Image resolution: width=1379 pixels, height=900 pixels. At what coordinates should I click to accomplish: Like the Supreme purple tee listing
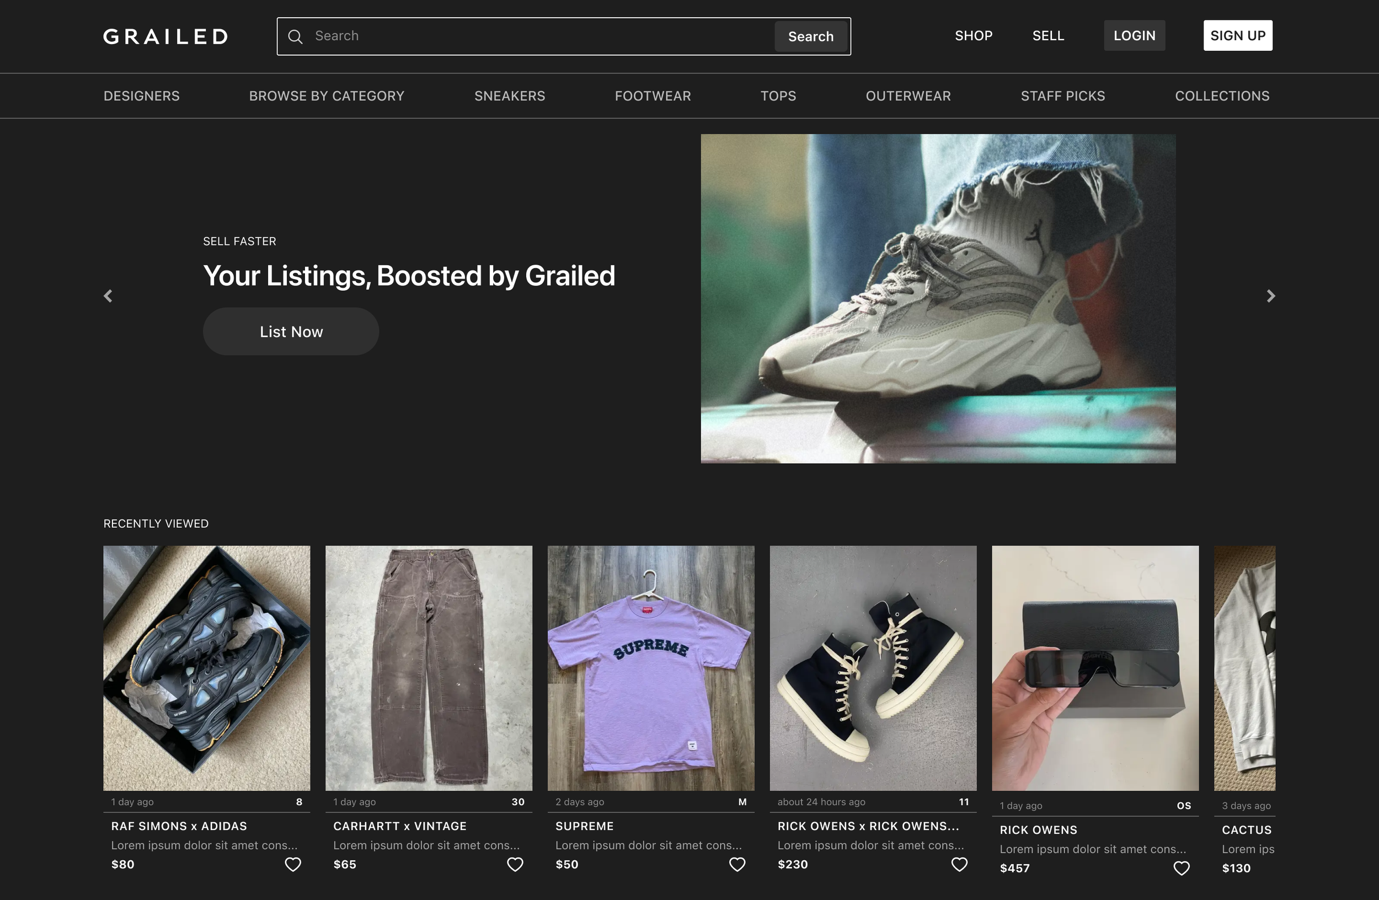(736, 864)
